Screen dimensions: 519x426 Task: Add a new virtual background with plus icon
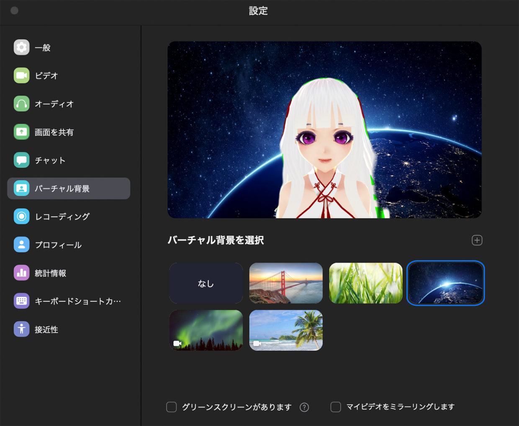pyautogui.click(x=477, y=240)
